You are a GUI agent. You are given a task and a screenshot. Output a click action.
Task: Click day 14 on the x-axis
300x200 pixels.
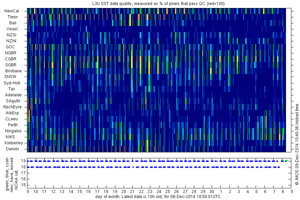coord(71,192)
